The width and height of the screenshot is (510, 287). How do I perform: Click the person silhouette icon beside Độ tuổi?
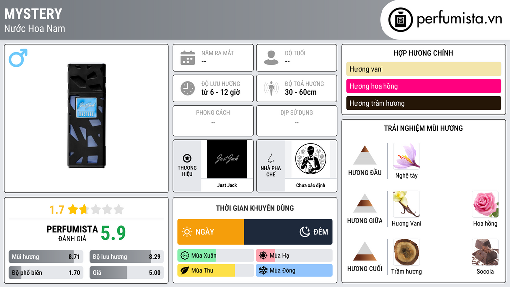(x=271, y=58)
